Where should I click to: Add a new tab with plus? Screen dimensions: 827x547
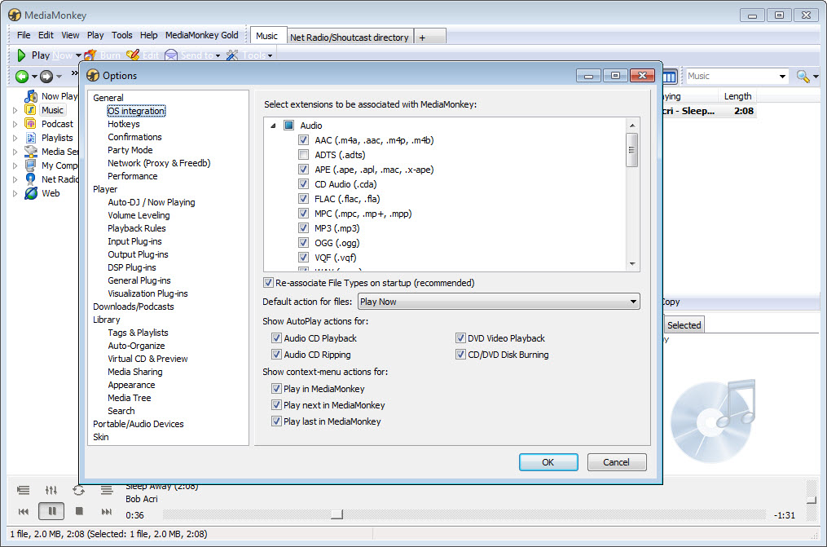point(422,37)
